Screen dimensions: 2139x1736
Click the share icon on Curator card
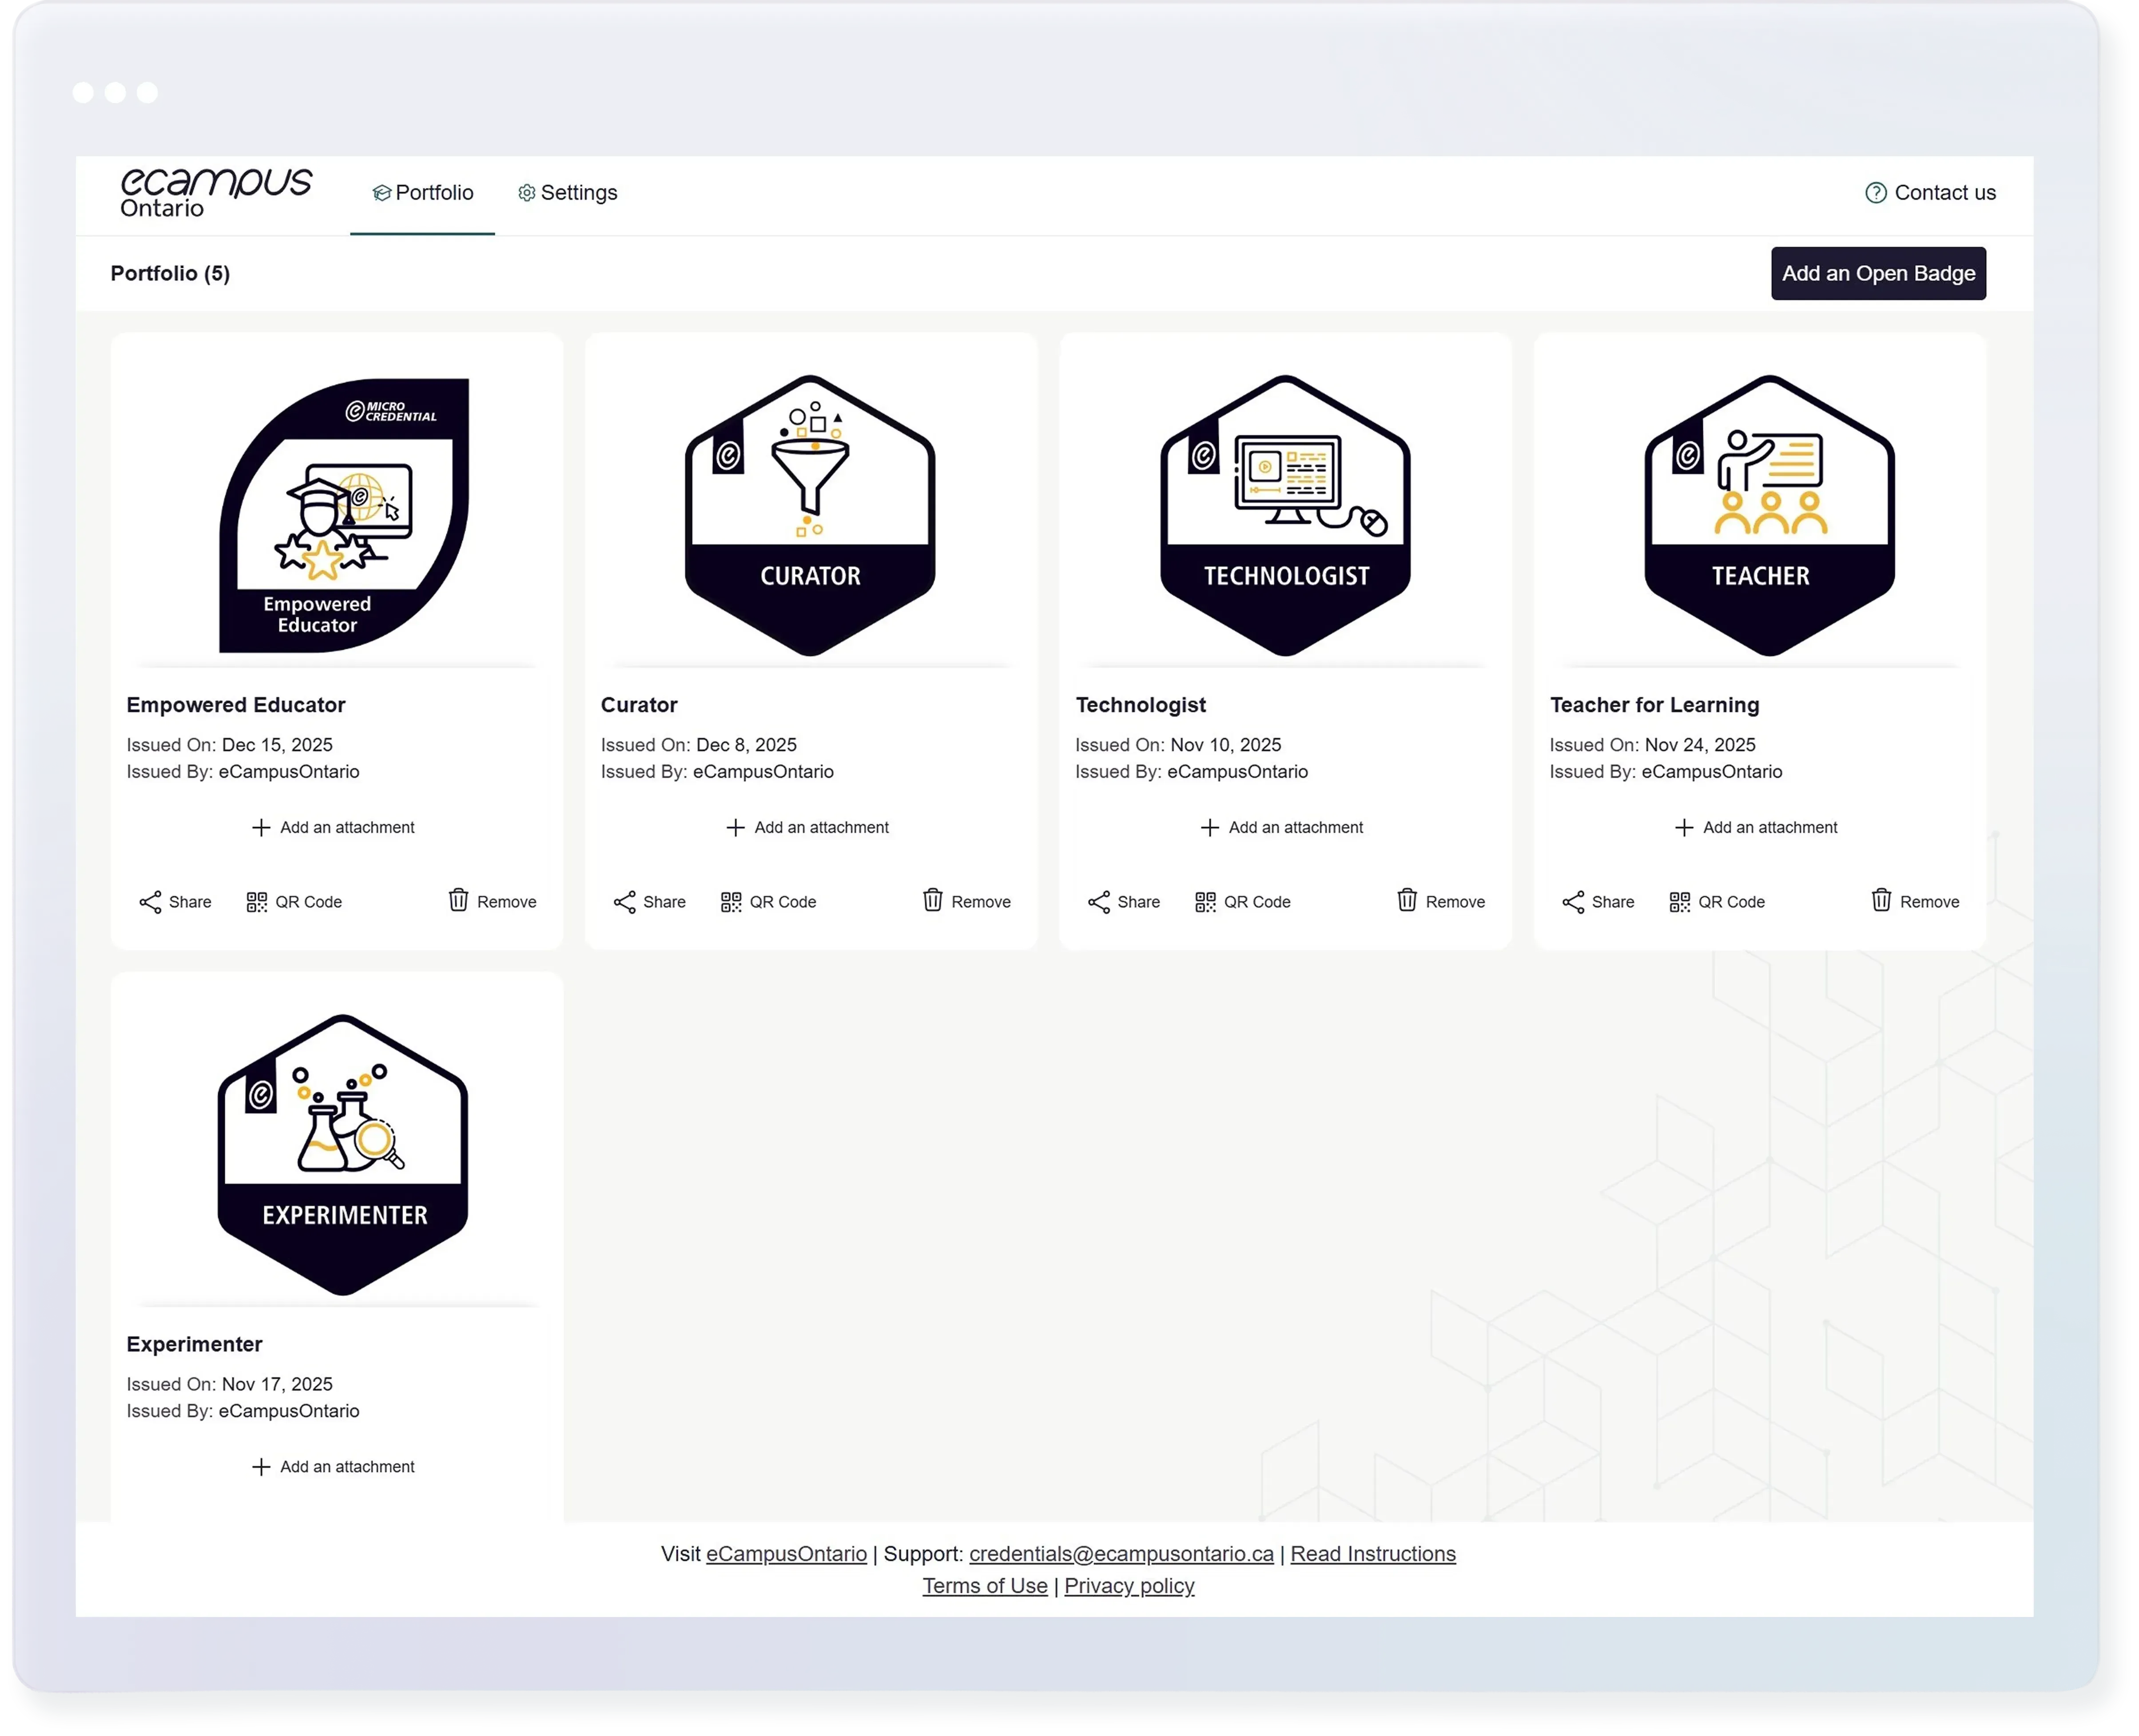pyautogui.click(x=624, y=902)
